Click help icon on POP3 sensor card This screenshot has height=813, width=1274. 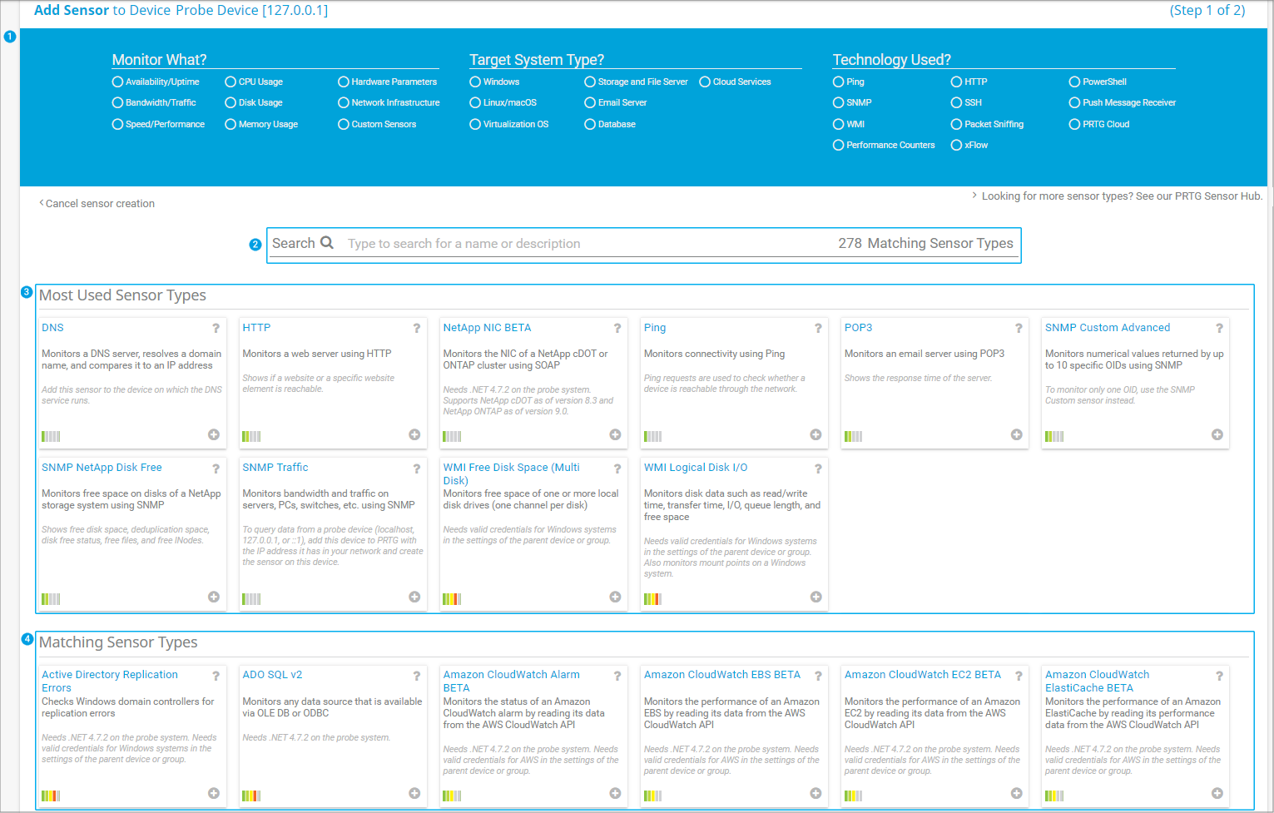[1019, 329]
